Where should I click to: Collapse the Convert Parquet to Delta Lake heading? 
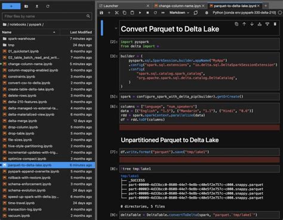[116, 28]
